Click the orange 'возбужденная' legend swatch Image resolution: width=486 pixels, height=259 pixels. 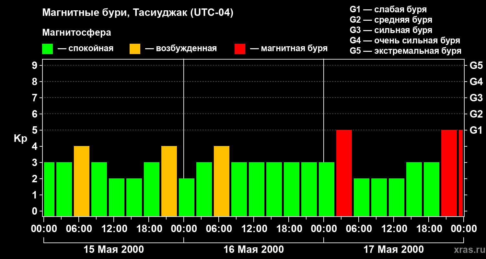coord(135,49)
